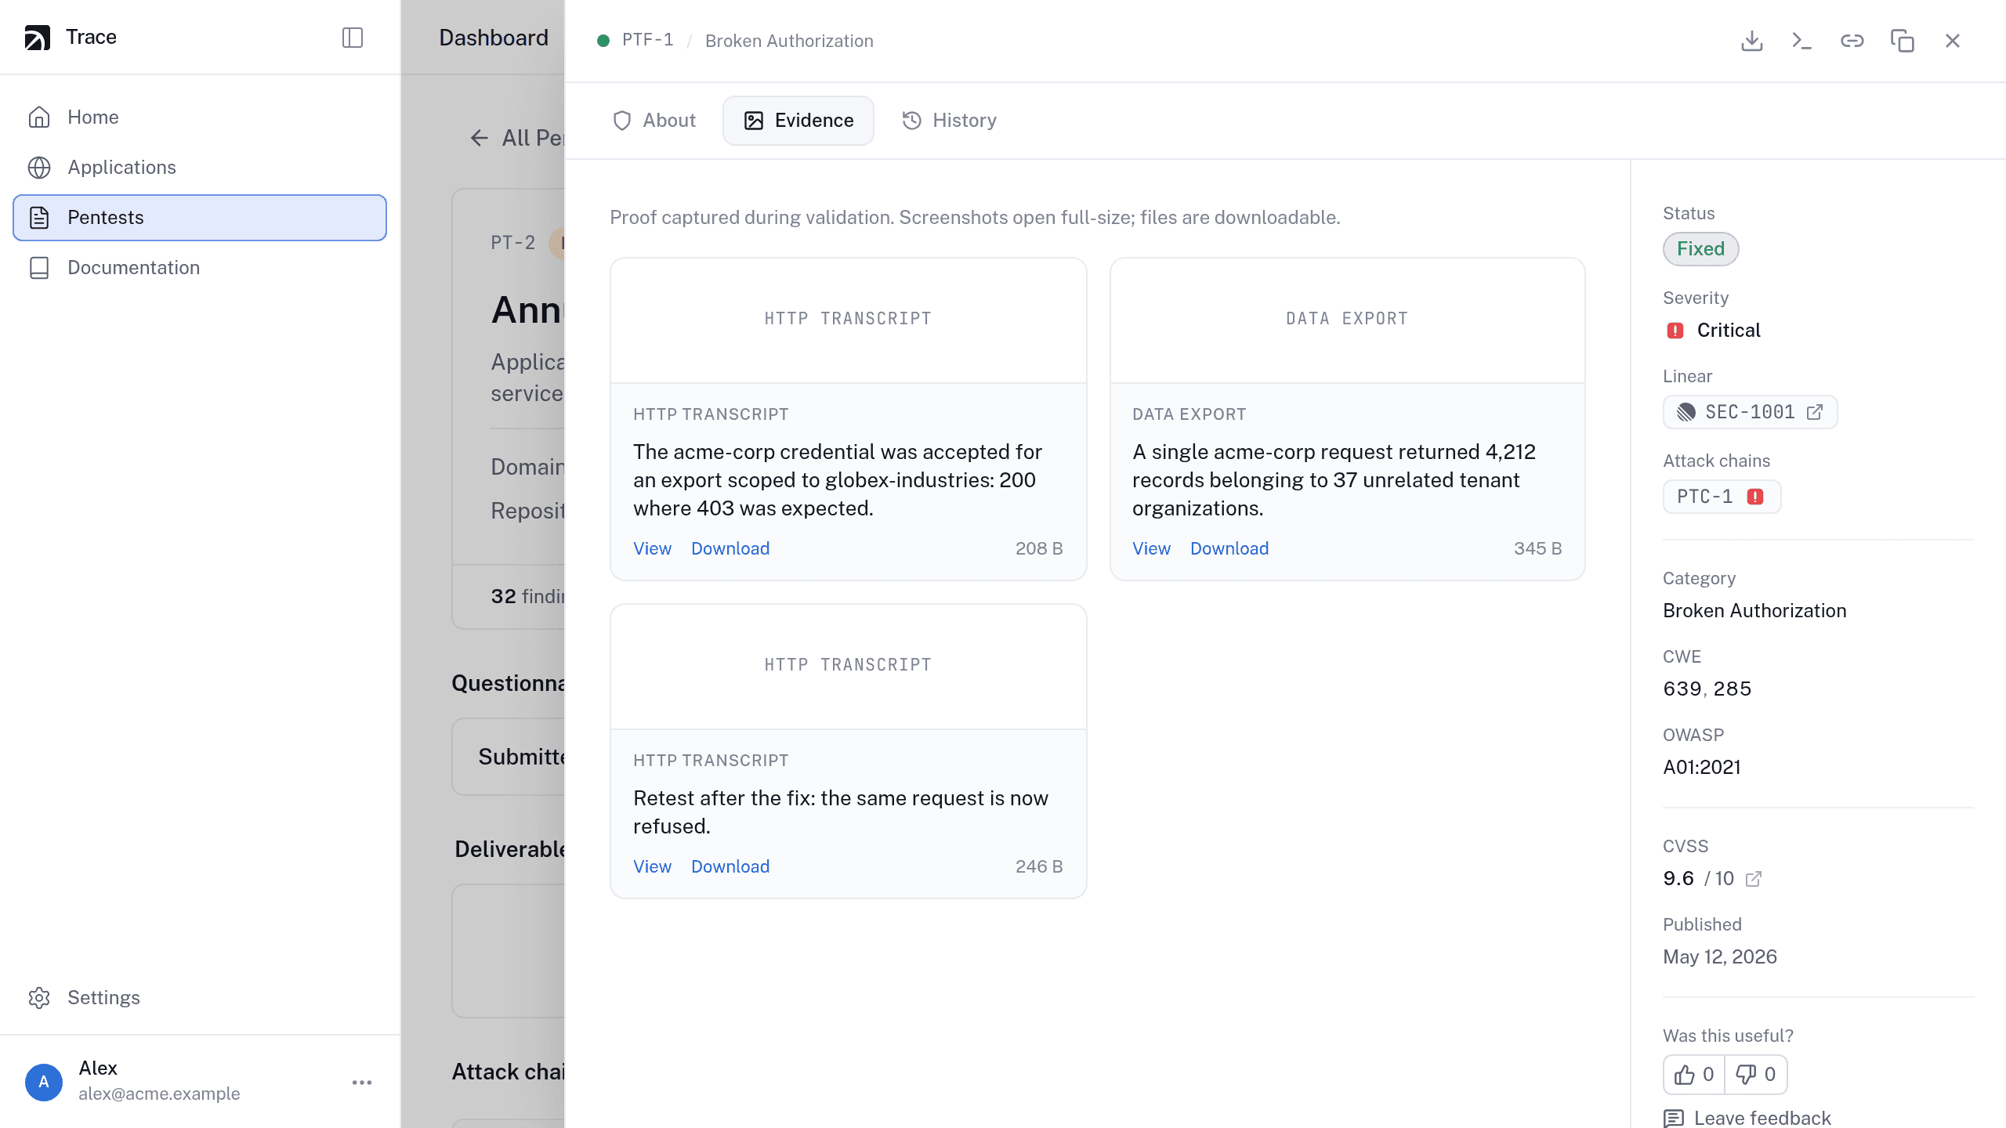
Task: Download the Data Export evidence file
Action: 1229,548
